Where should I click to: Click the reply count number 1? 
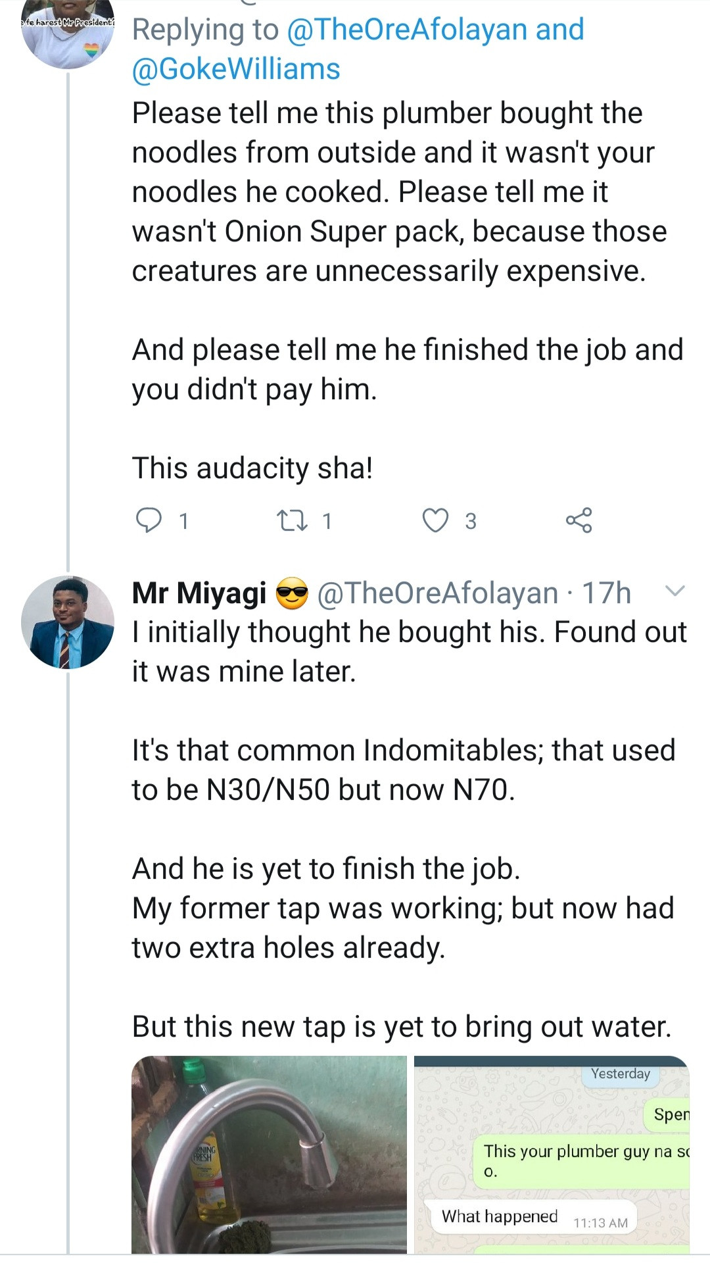[184, 521]
